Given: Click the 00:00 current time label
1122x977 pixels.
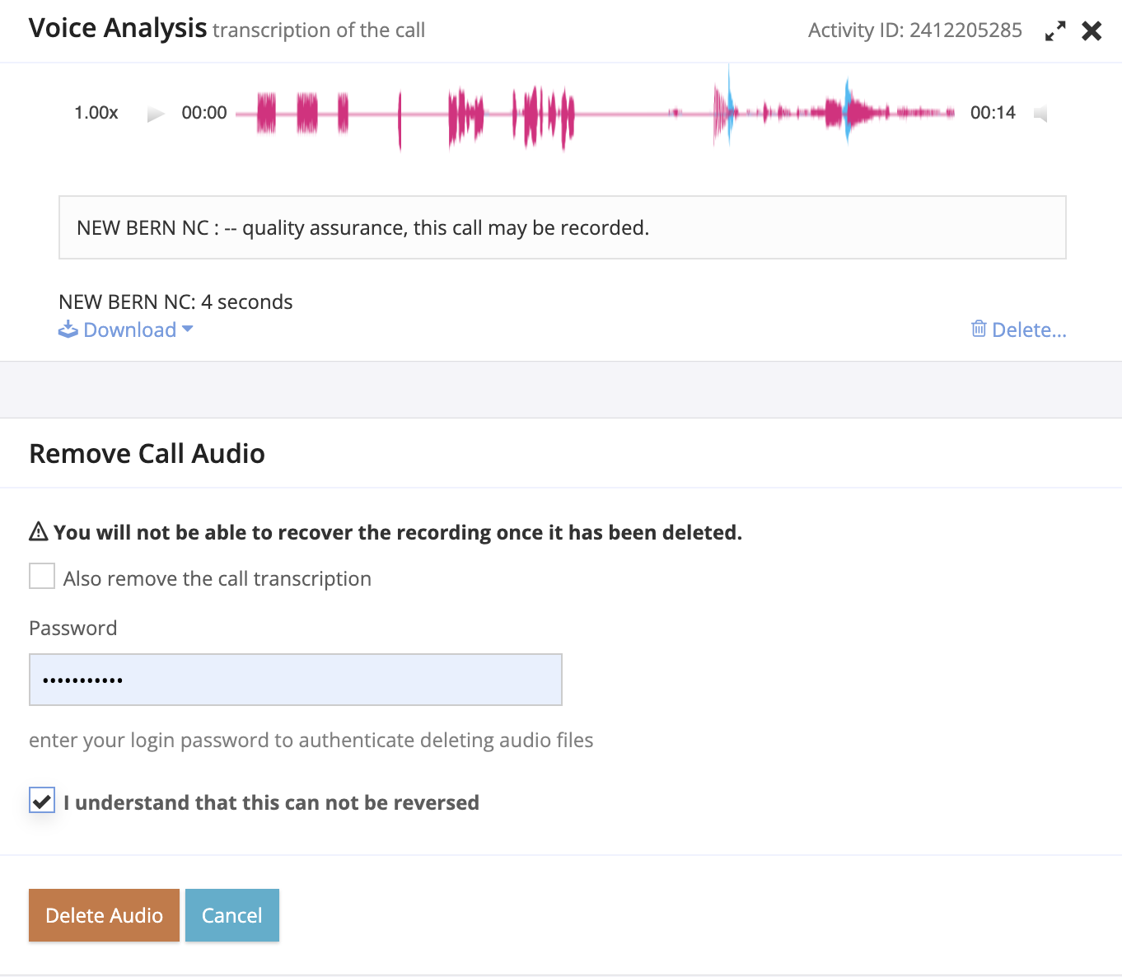Looking at the screenshot, I should [x=204, y=113].
